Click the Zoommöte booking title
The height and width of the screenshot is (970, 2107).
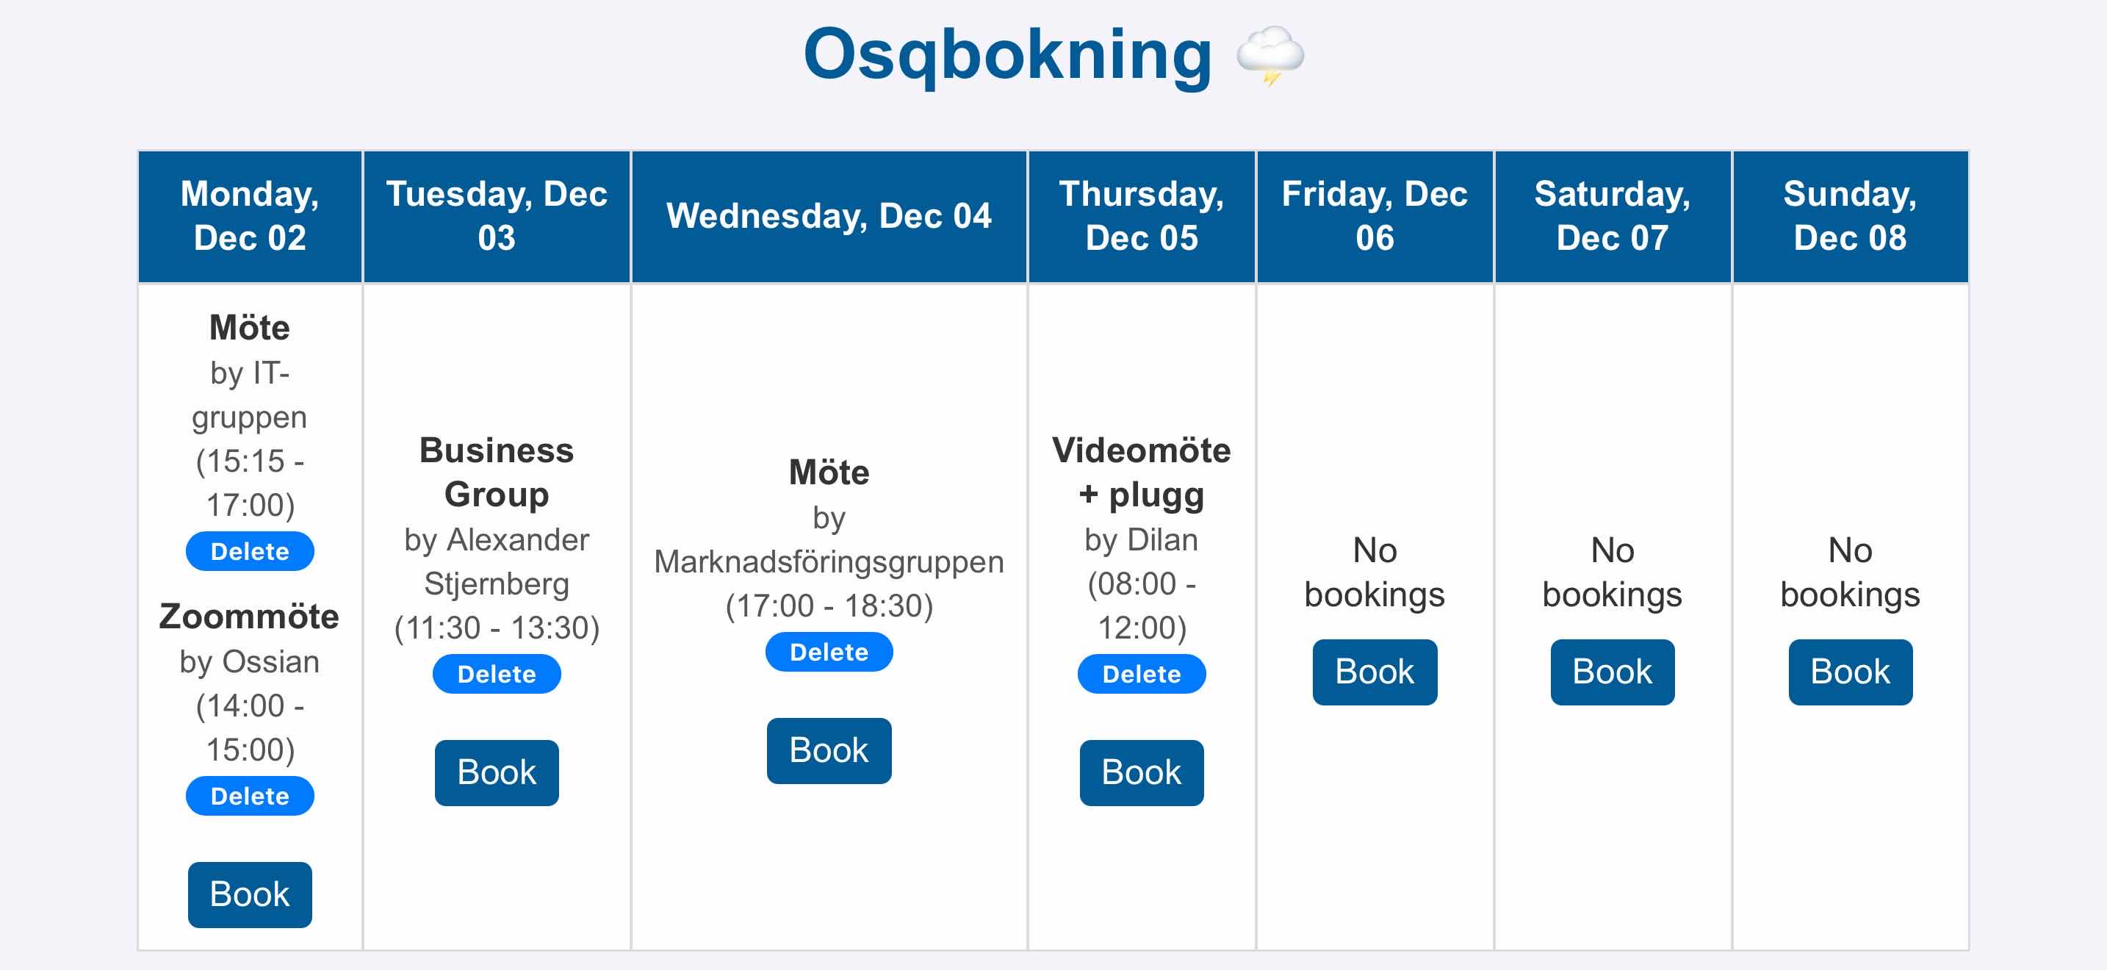[250, 616]
